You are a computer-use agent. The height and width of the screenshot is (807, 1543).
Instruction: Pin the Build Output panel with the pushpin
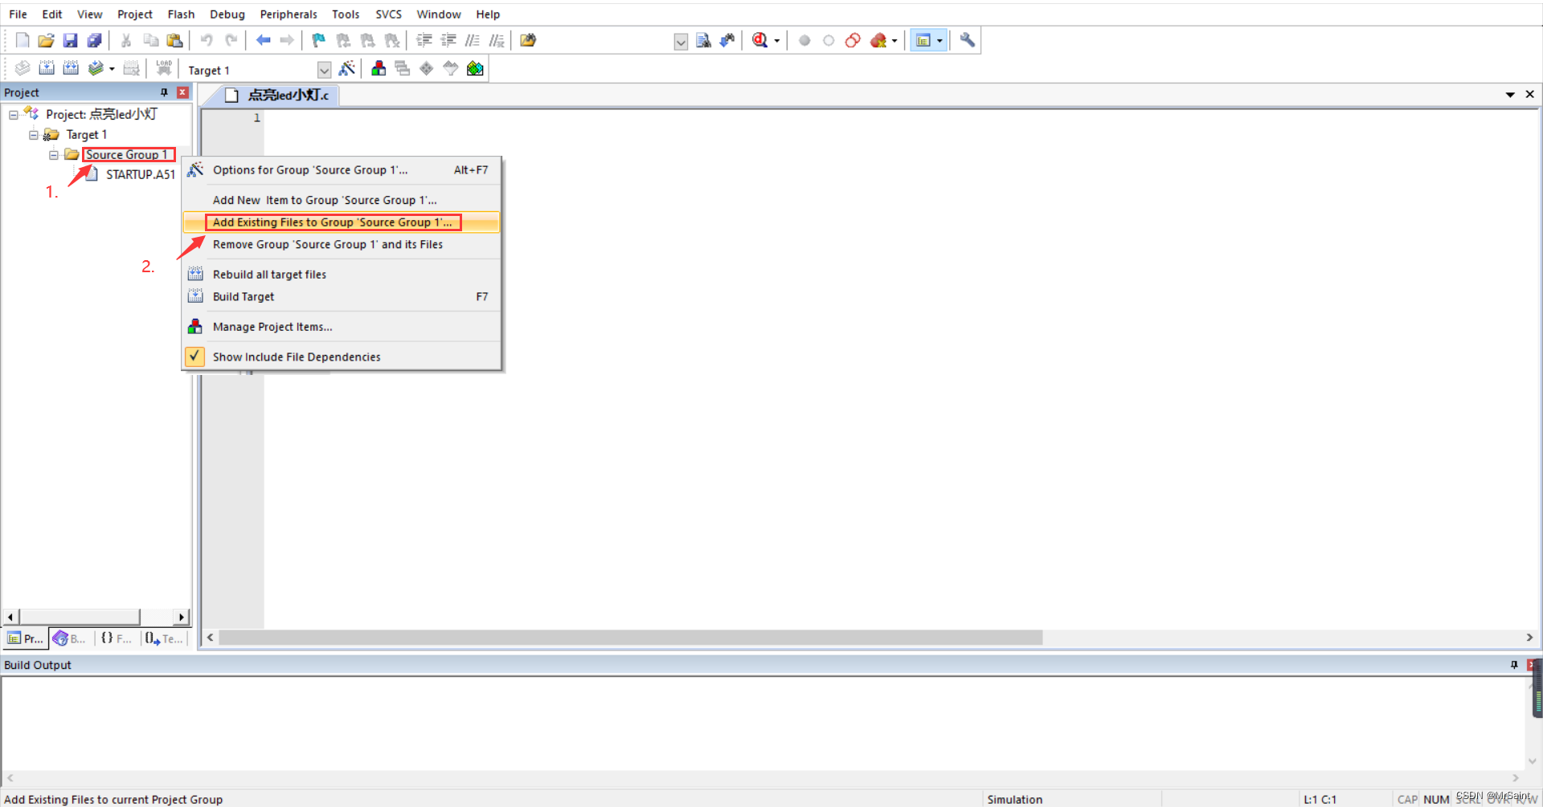coord(1514,665)
